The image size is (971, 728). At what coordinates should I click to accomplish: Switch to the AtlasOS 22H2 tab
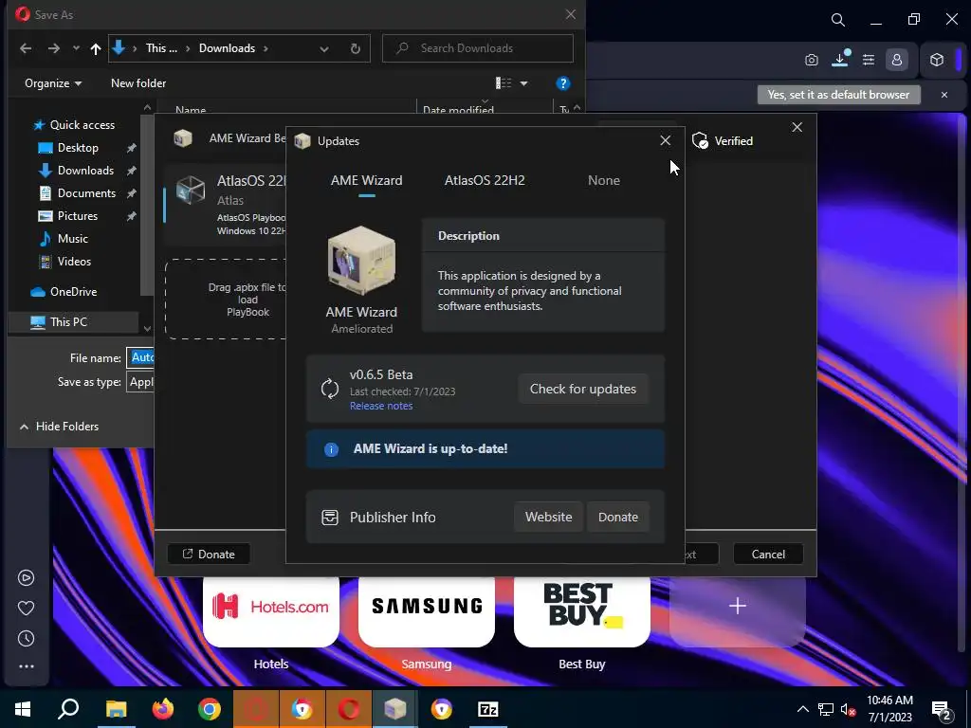tap(485, 180)
